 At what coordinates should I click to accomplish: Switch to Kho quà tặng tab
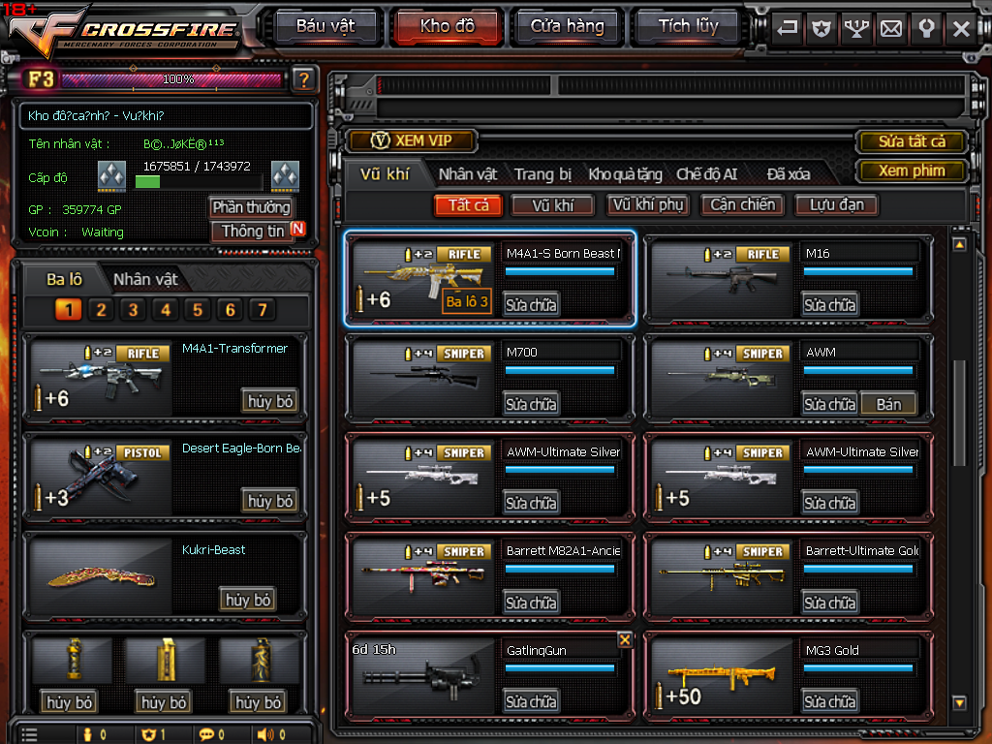(625, 174)
